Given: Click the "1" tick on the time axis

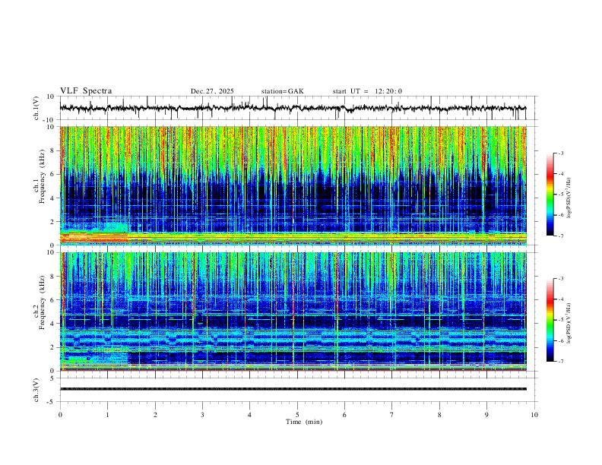Looking at the screenshot, I should coord(108,415).
